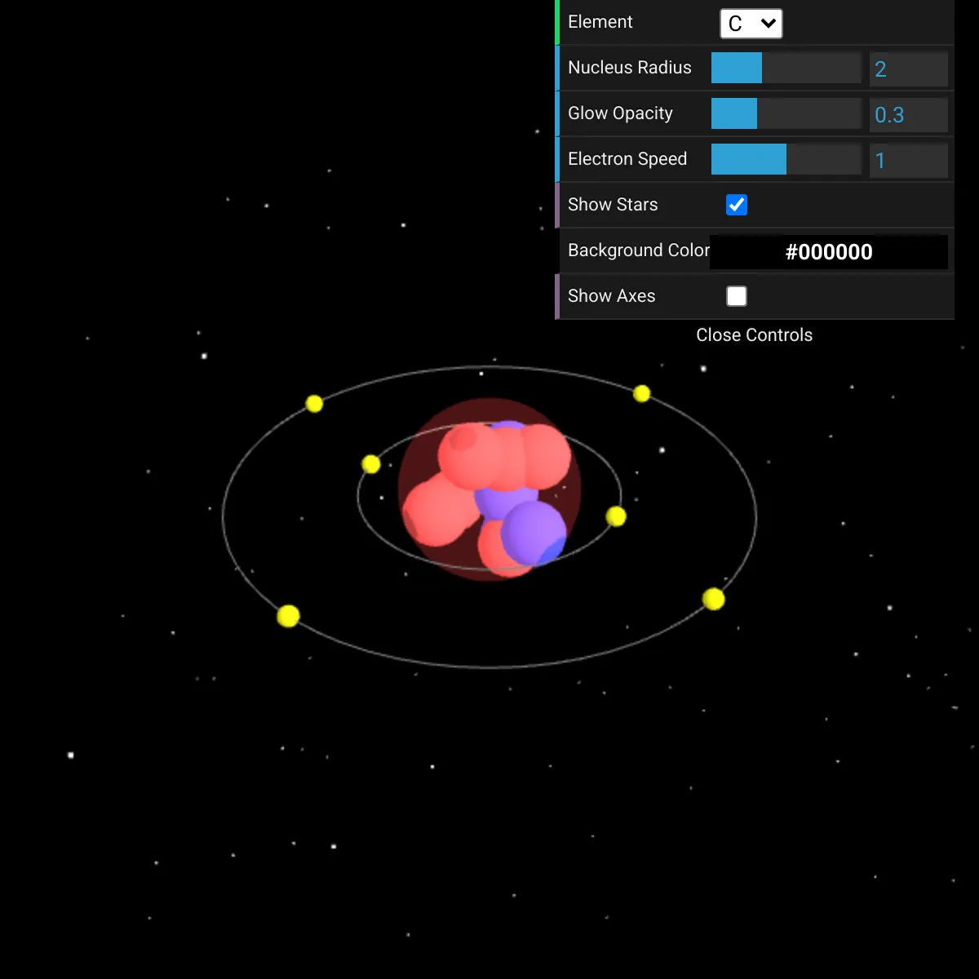Disable the Show Stars checkbox
Viewport: 979px width, 979px height.
click(737, 205)
